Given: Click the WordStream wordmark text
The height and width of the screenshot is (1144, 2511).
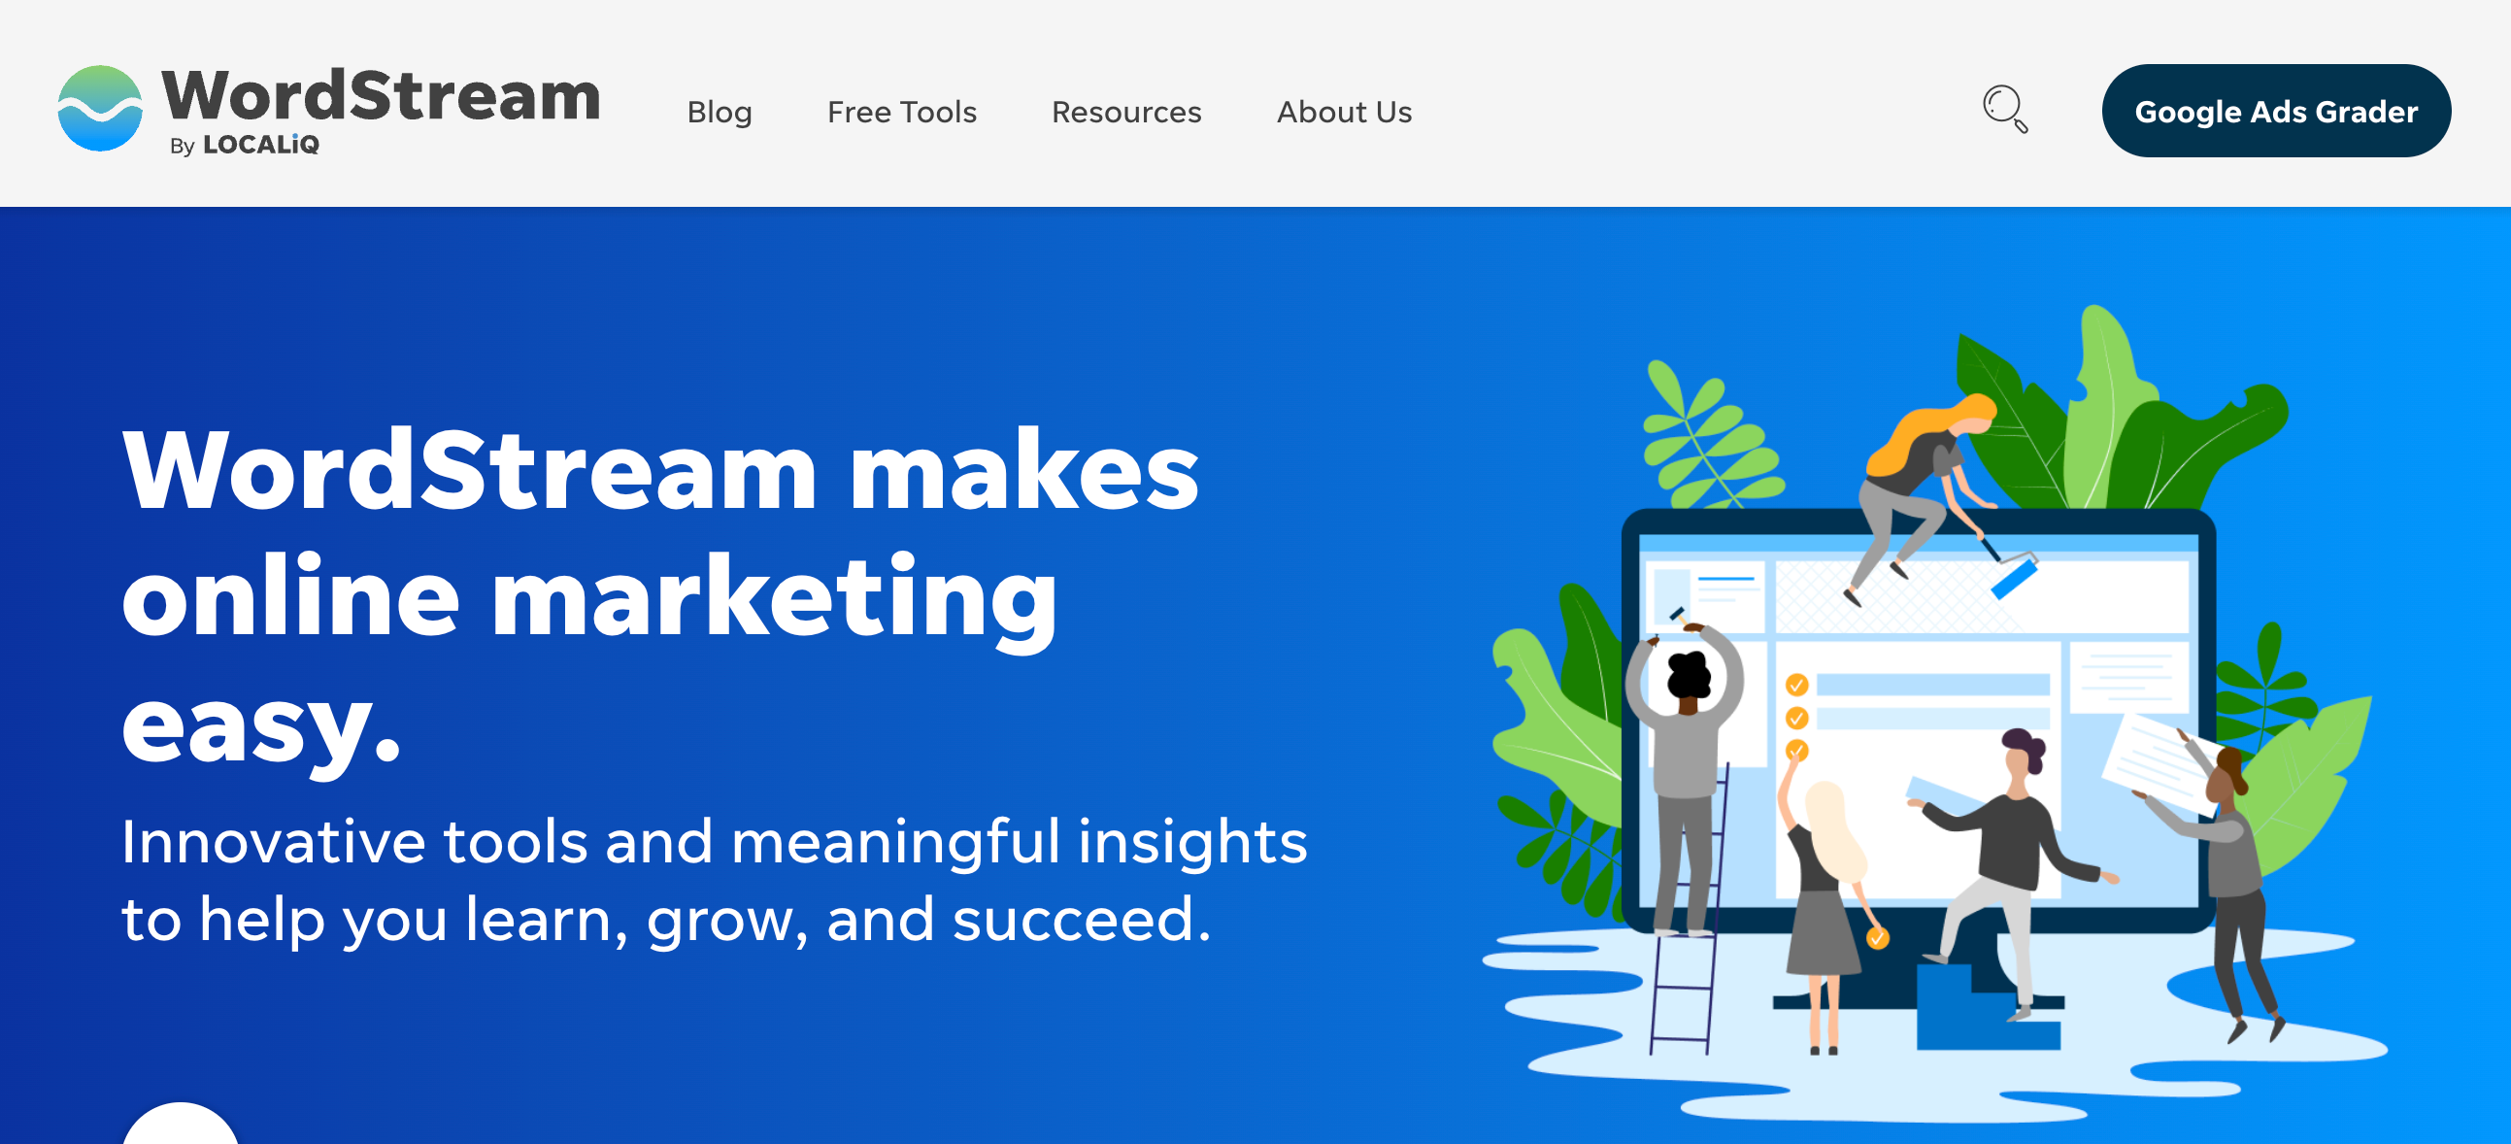Looking at the screenshot, I should [x=382, y=95].
